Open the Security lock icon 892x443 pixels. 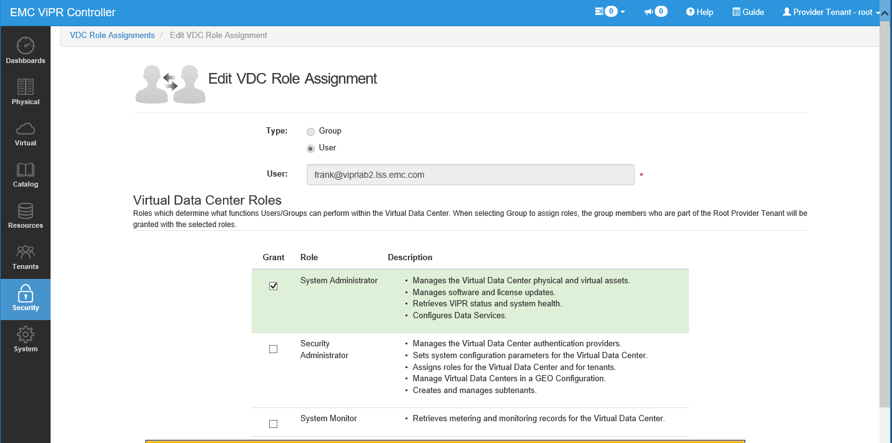pos(25,293)
